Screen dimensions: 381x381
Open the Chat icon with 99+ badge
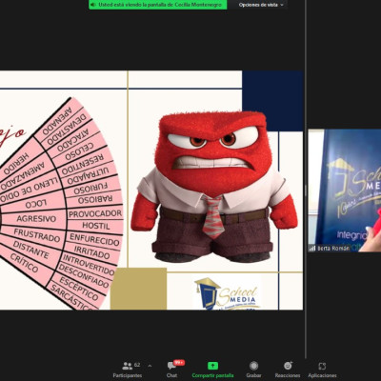pyautogui.click(x=171, y=366)
